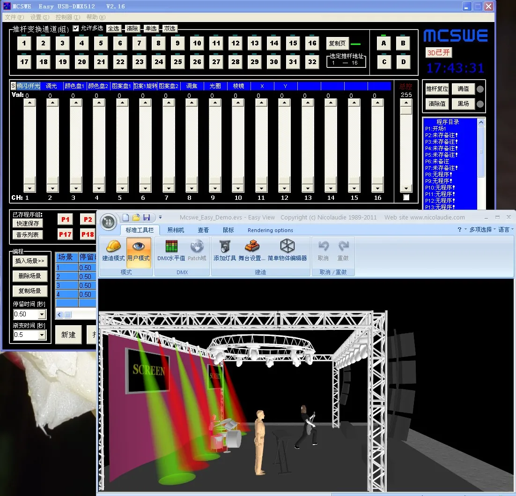Click 推杆复位 fader reset button
Viewport: 516px width, 496px height.
(x=437, y=89)
